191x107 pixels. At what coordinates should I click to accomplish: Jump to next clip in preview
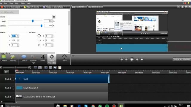tap(142, 59)
